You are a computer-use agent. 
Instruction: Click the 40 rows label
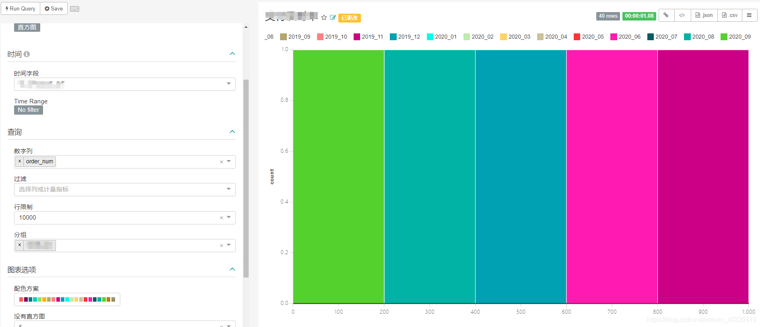pos(608,16)
